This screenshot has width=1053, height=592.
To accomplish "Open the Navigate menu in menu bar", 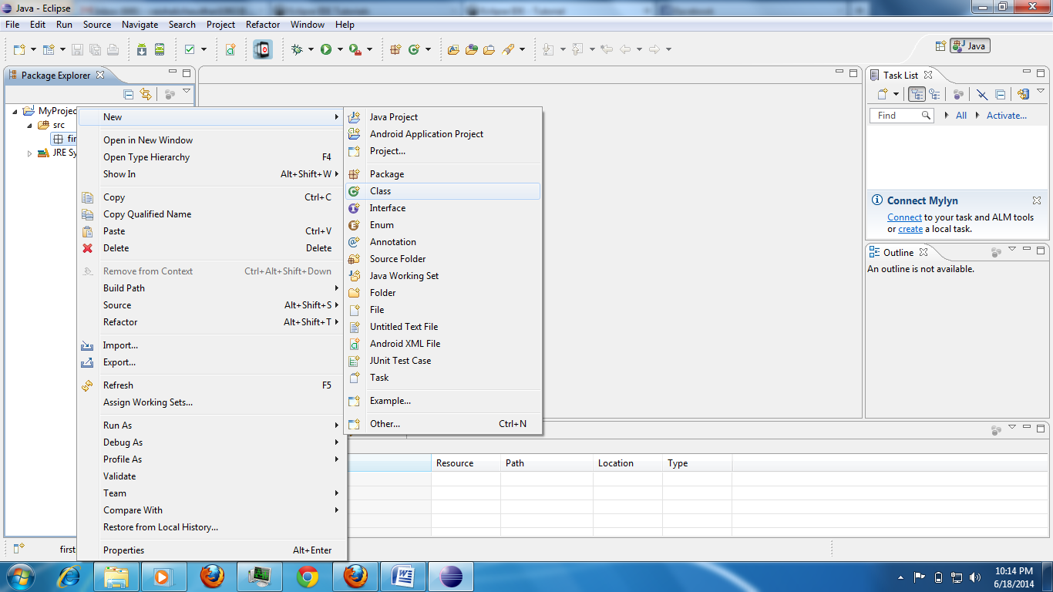I will tap(140, 25).
